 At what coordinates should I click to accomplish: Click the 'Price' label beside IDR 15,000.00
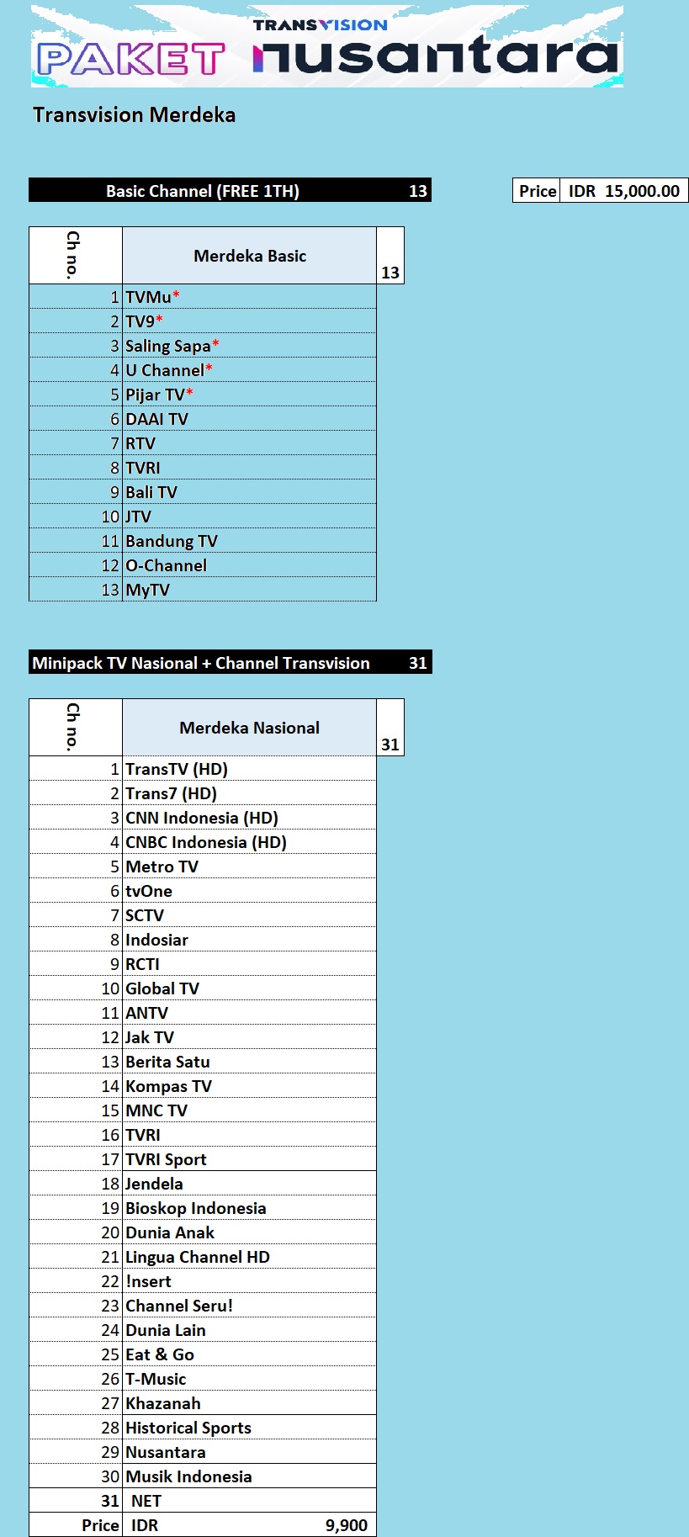pyautogui.click(x=538, y=190)
